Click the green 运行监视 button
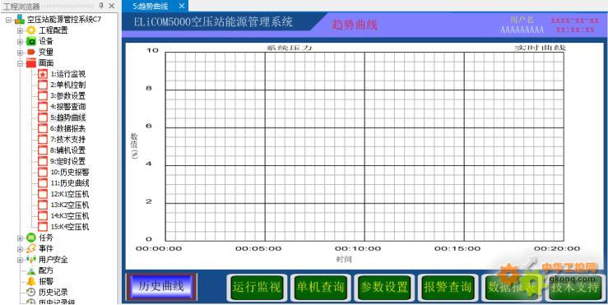The width and height of the screenshot is (608, 305). [257, 287]
